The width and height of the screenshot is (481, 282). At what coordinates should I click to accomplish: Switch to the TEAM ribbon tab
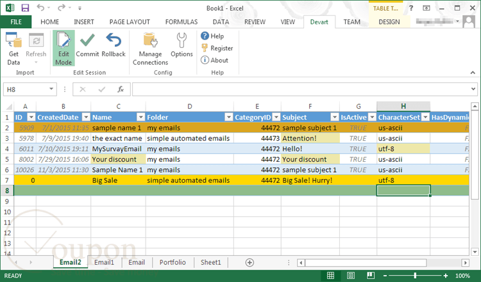352,22
